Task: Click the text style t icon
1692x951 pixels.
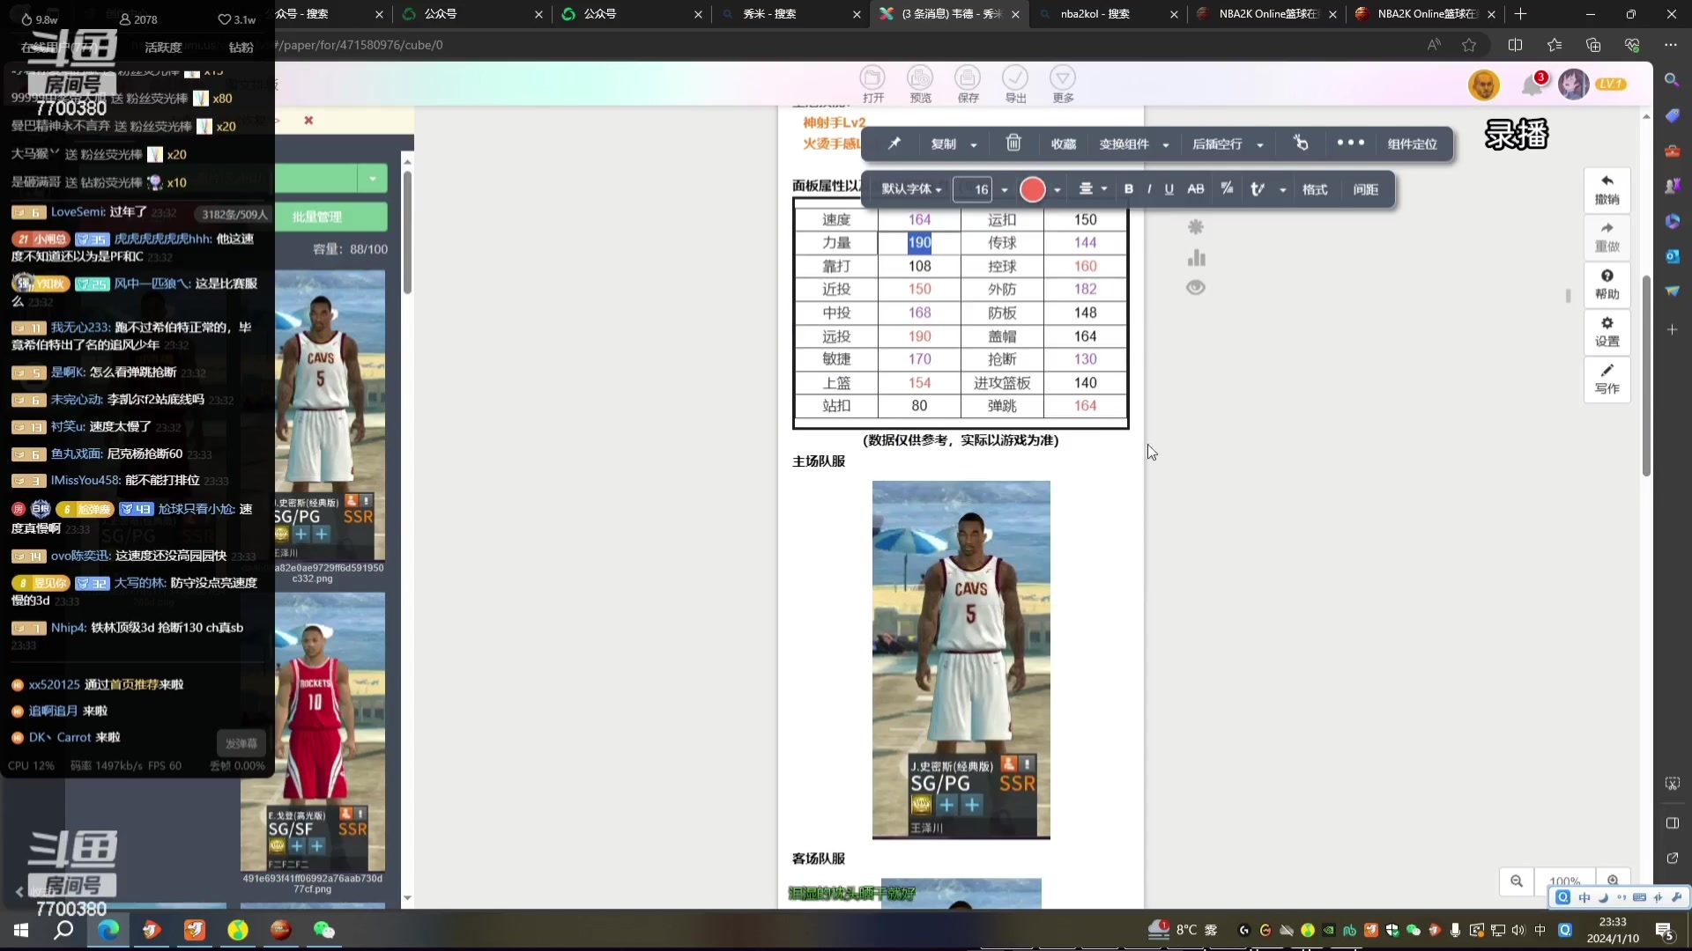Action: 1258,188
